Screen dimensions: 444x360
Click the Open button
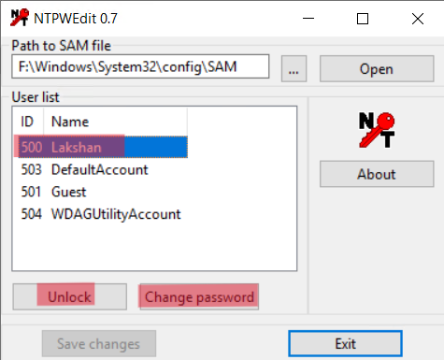[x=377, y=69]
